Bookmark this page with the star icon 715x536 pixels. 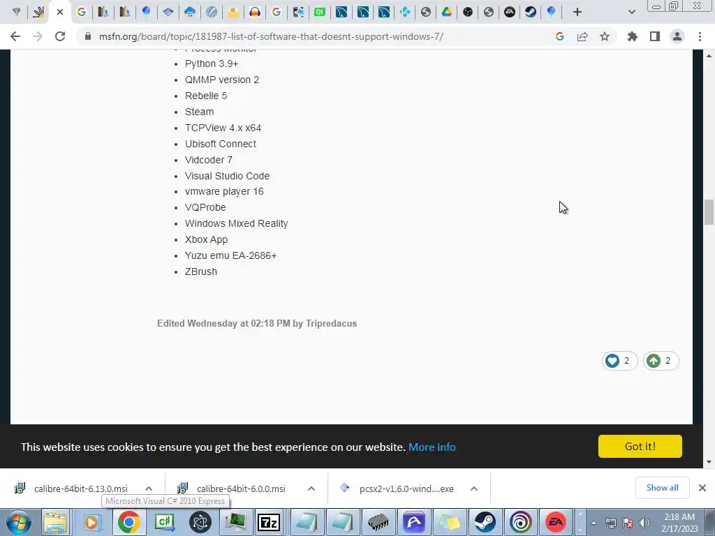point(605,36)
